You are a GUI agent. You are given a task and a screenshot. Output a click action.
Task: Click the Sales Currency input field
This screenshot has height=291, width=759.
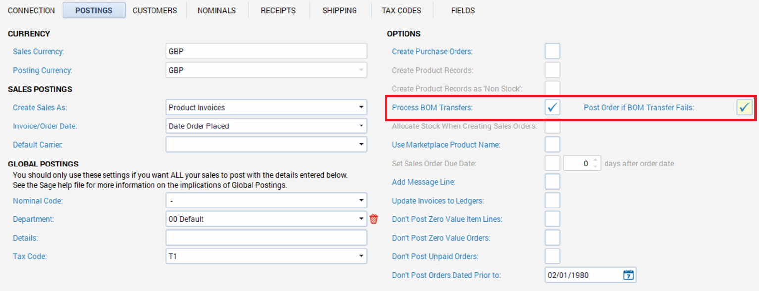click(266, 51)
